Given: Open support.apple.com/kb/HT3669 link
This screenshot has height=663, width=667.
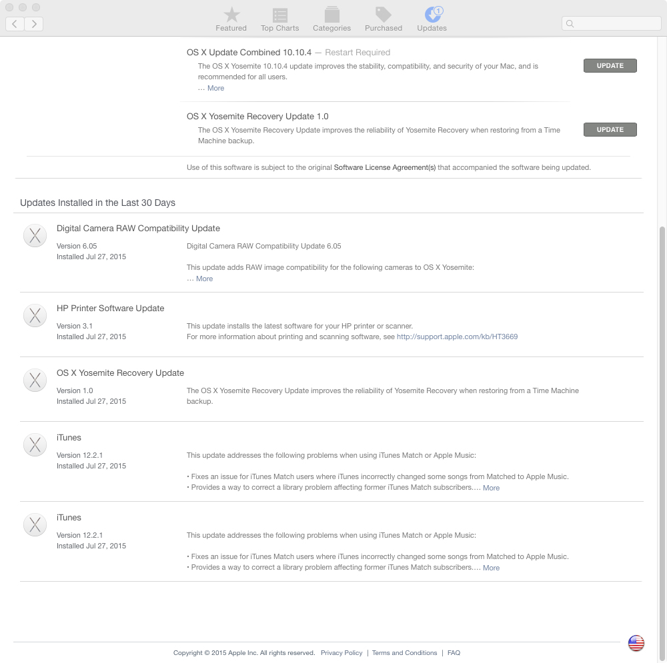Looking at the screenshot, I should click(x=457, y=336).
